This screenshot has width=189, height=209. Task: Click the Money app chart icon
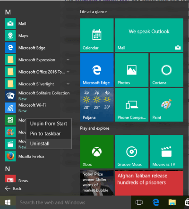coord(10,120)
